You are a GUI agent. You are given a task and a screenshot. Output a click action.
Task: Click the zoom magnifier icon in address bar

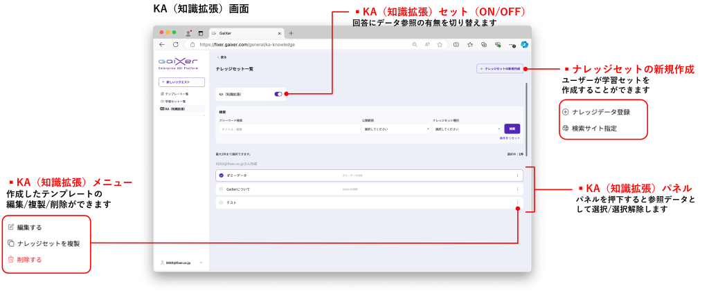[x=415, y=44]
